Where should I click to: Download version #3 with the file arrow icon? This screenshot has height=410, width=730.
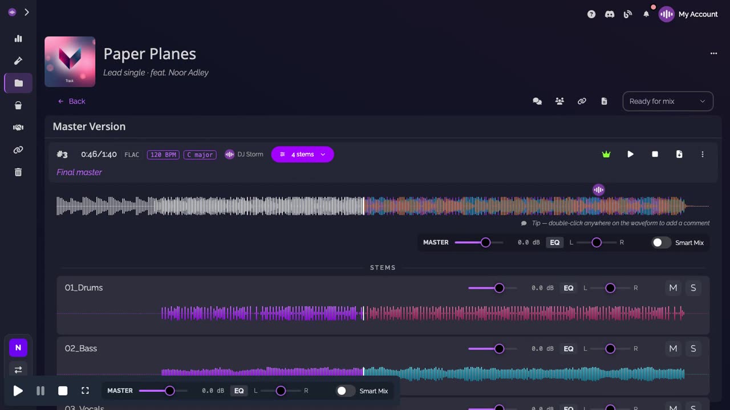[679, 154]
